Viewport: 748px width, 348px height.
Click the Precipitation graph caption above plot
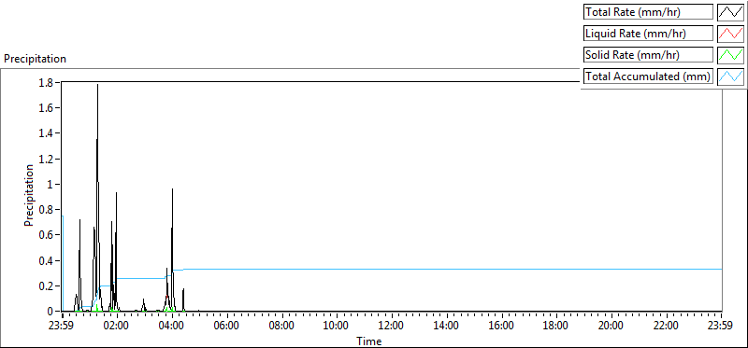coord(35,59)
